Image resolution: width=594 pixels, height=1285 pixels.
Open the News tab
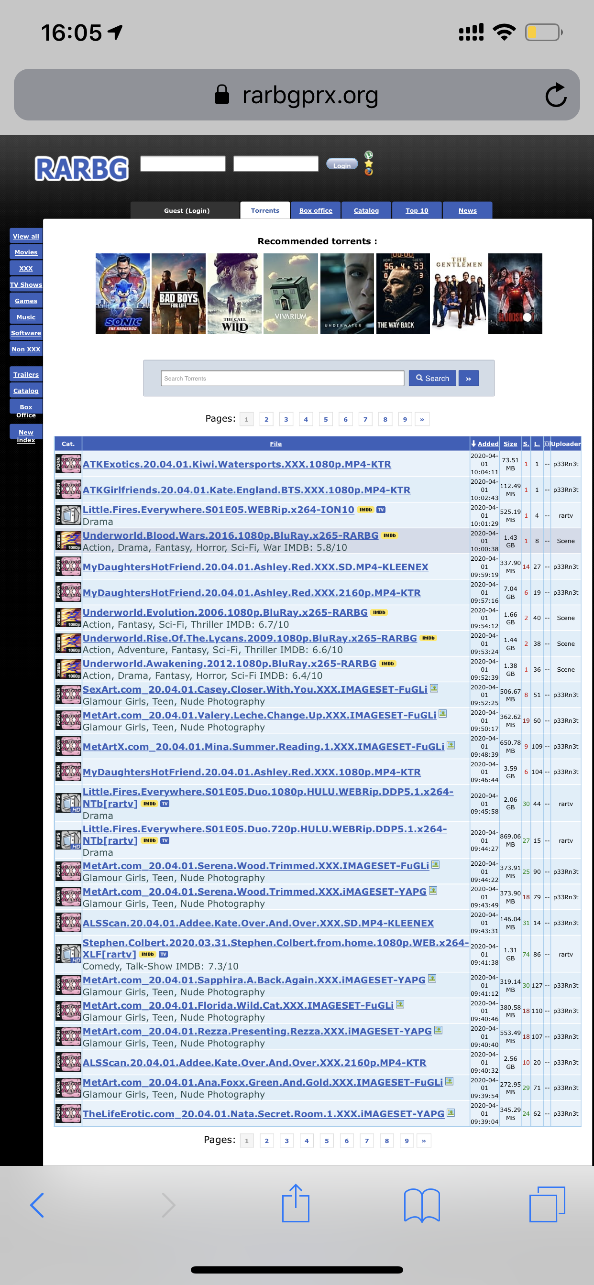click(467, 210)
